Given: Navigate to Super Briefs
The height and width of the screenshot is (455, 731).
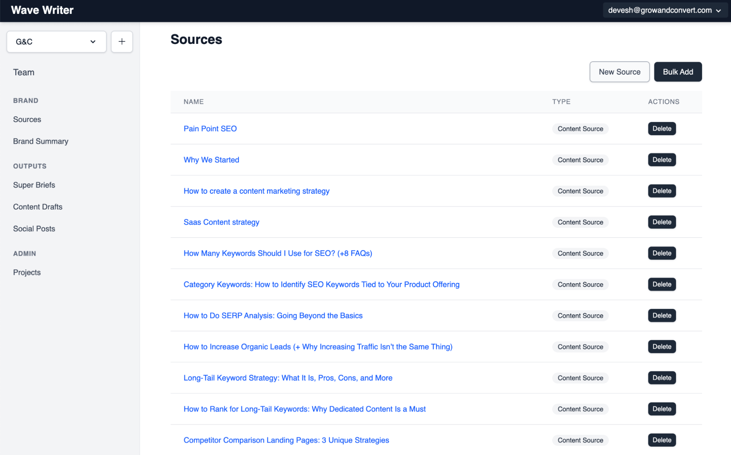Looking at the screenshot, I should coord(34,185).
